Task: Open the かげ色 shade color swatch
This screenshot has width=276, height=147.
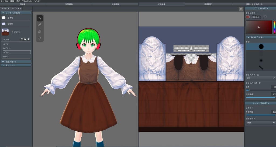Action: point(4,24)
